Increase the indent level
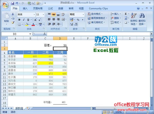154x114 pixels. (54, 24)
